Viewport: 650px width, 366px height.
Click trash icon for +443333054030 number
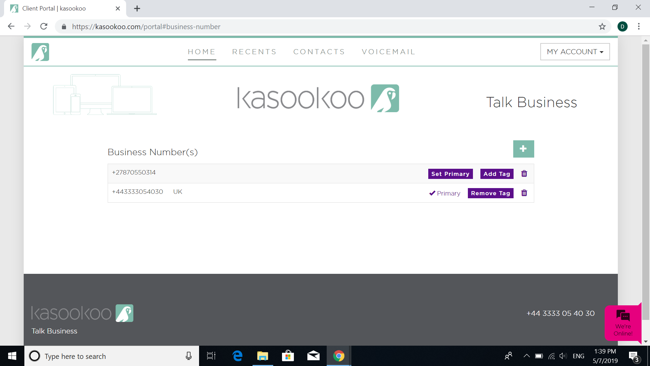click(524, 193)
